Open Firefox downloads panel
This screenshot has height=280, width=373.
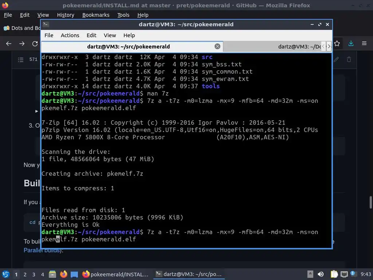[x=351, y=43]
